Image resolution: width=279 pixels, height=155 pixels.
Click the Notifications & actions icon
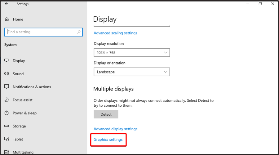(7, 87)
